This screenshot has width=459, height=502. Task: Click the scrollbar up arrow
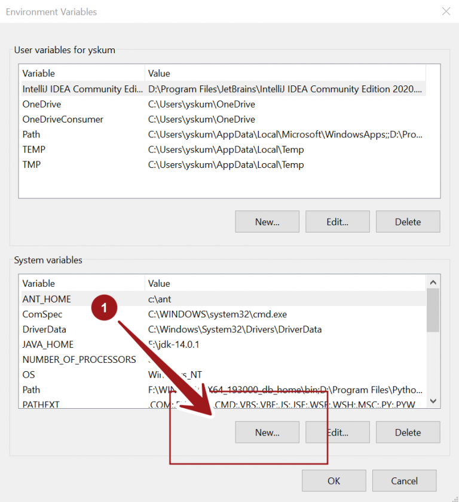tap(433, 281)
